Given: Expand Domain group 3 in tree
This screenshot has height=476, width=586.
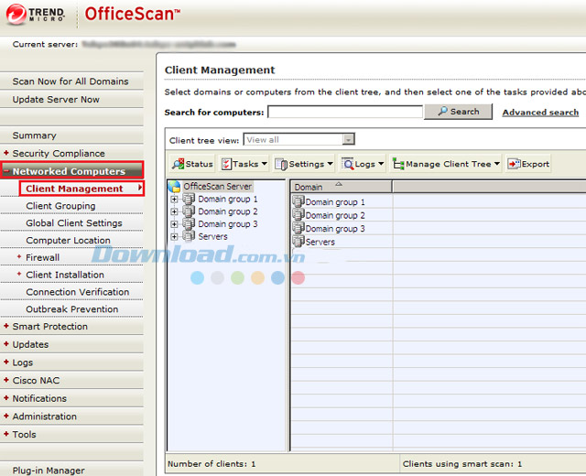Looking at the screenshot, I should 174,223.
